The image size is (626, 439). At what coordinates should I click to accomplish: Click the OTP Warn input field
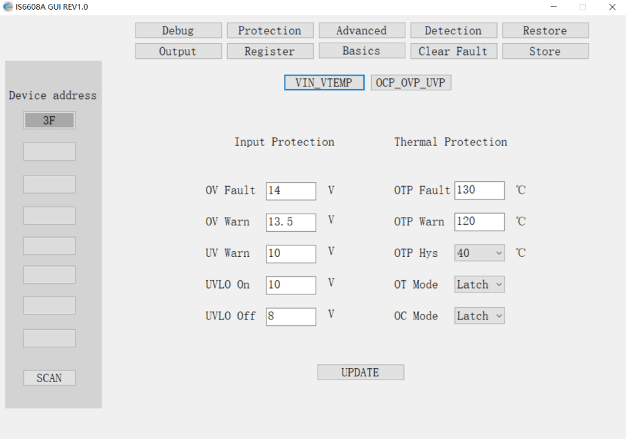pos(480,221)
